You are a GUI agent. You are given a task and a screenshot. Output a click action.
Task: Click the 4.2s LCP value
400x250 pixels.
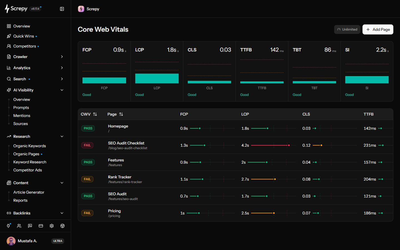245,145
